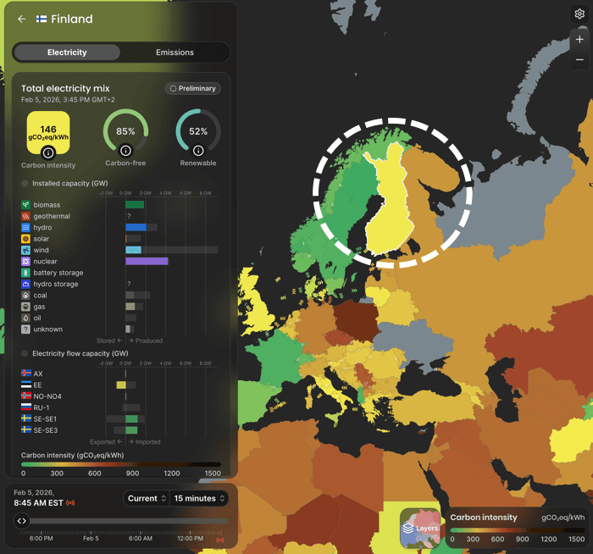Open the carbon-free info icon

125,151
